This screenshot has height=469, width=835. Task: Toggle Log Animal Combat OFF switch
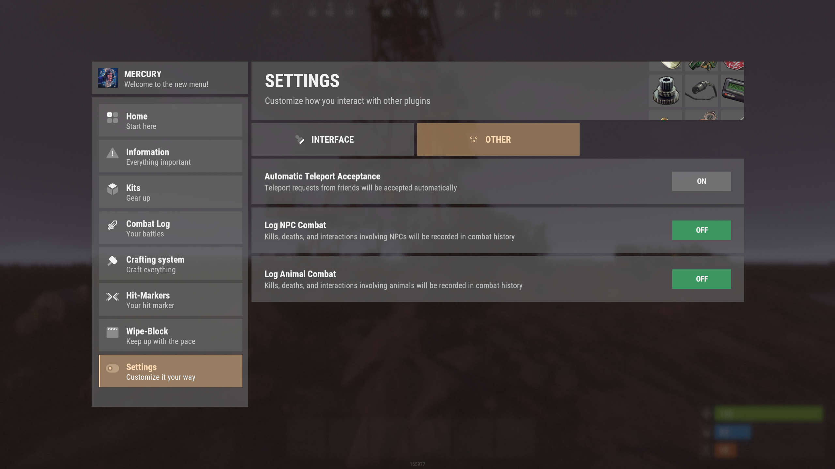click(x=701, y=279)
